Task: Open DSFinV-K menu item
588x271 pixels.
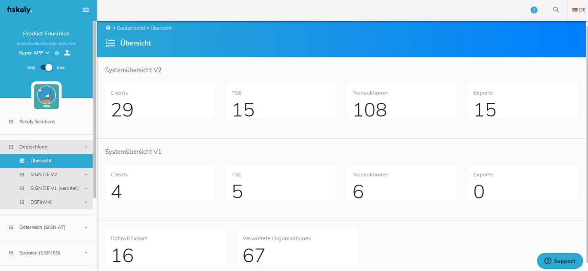Action: (x=46, y=202)
